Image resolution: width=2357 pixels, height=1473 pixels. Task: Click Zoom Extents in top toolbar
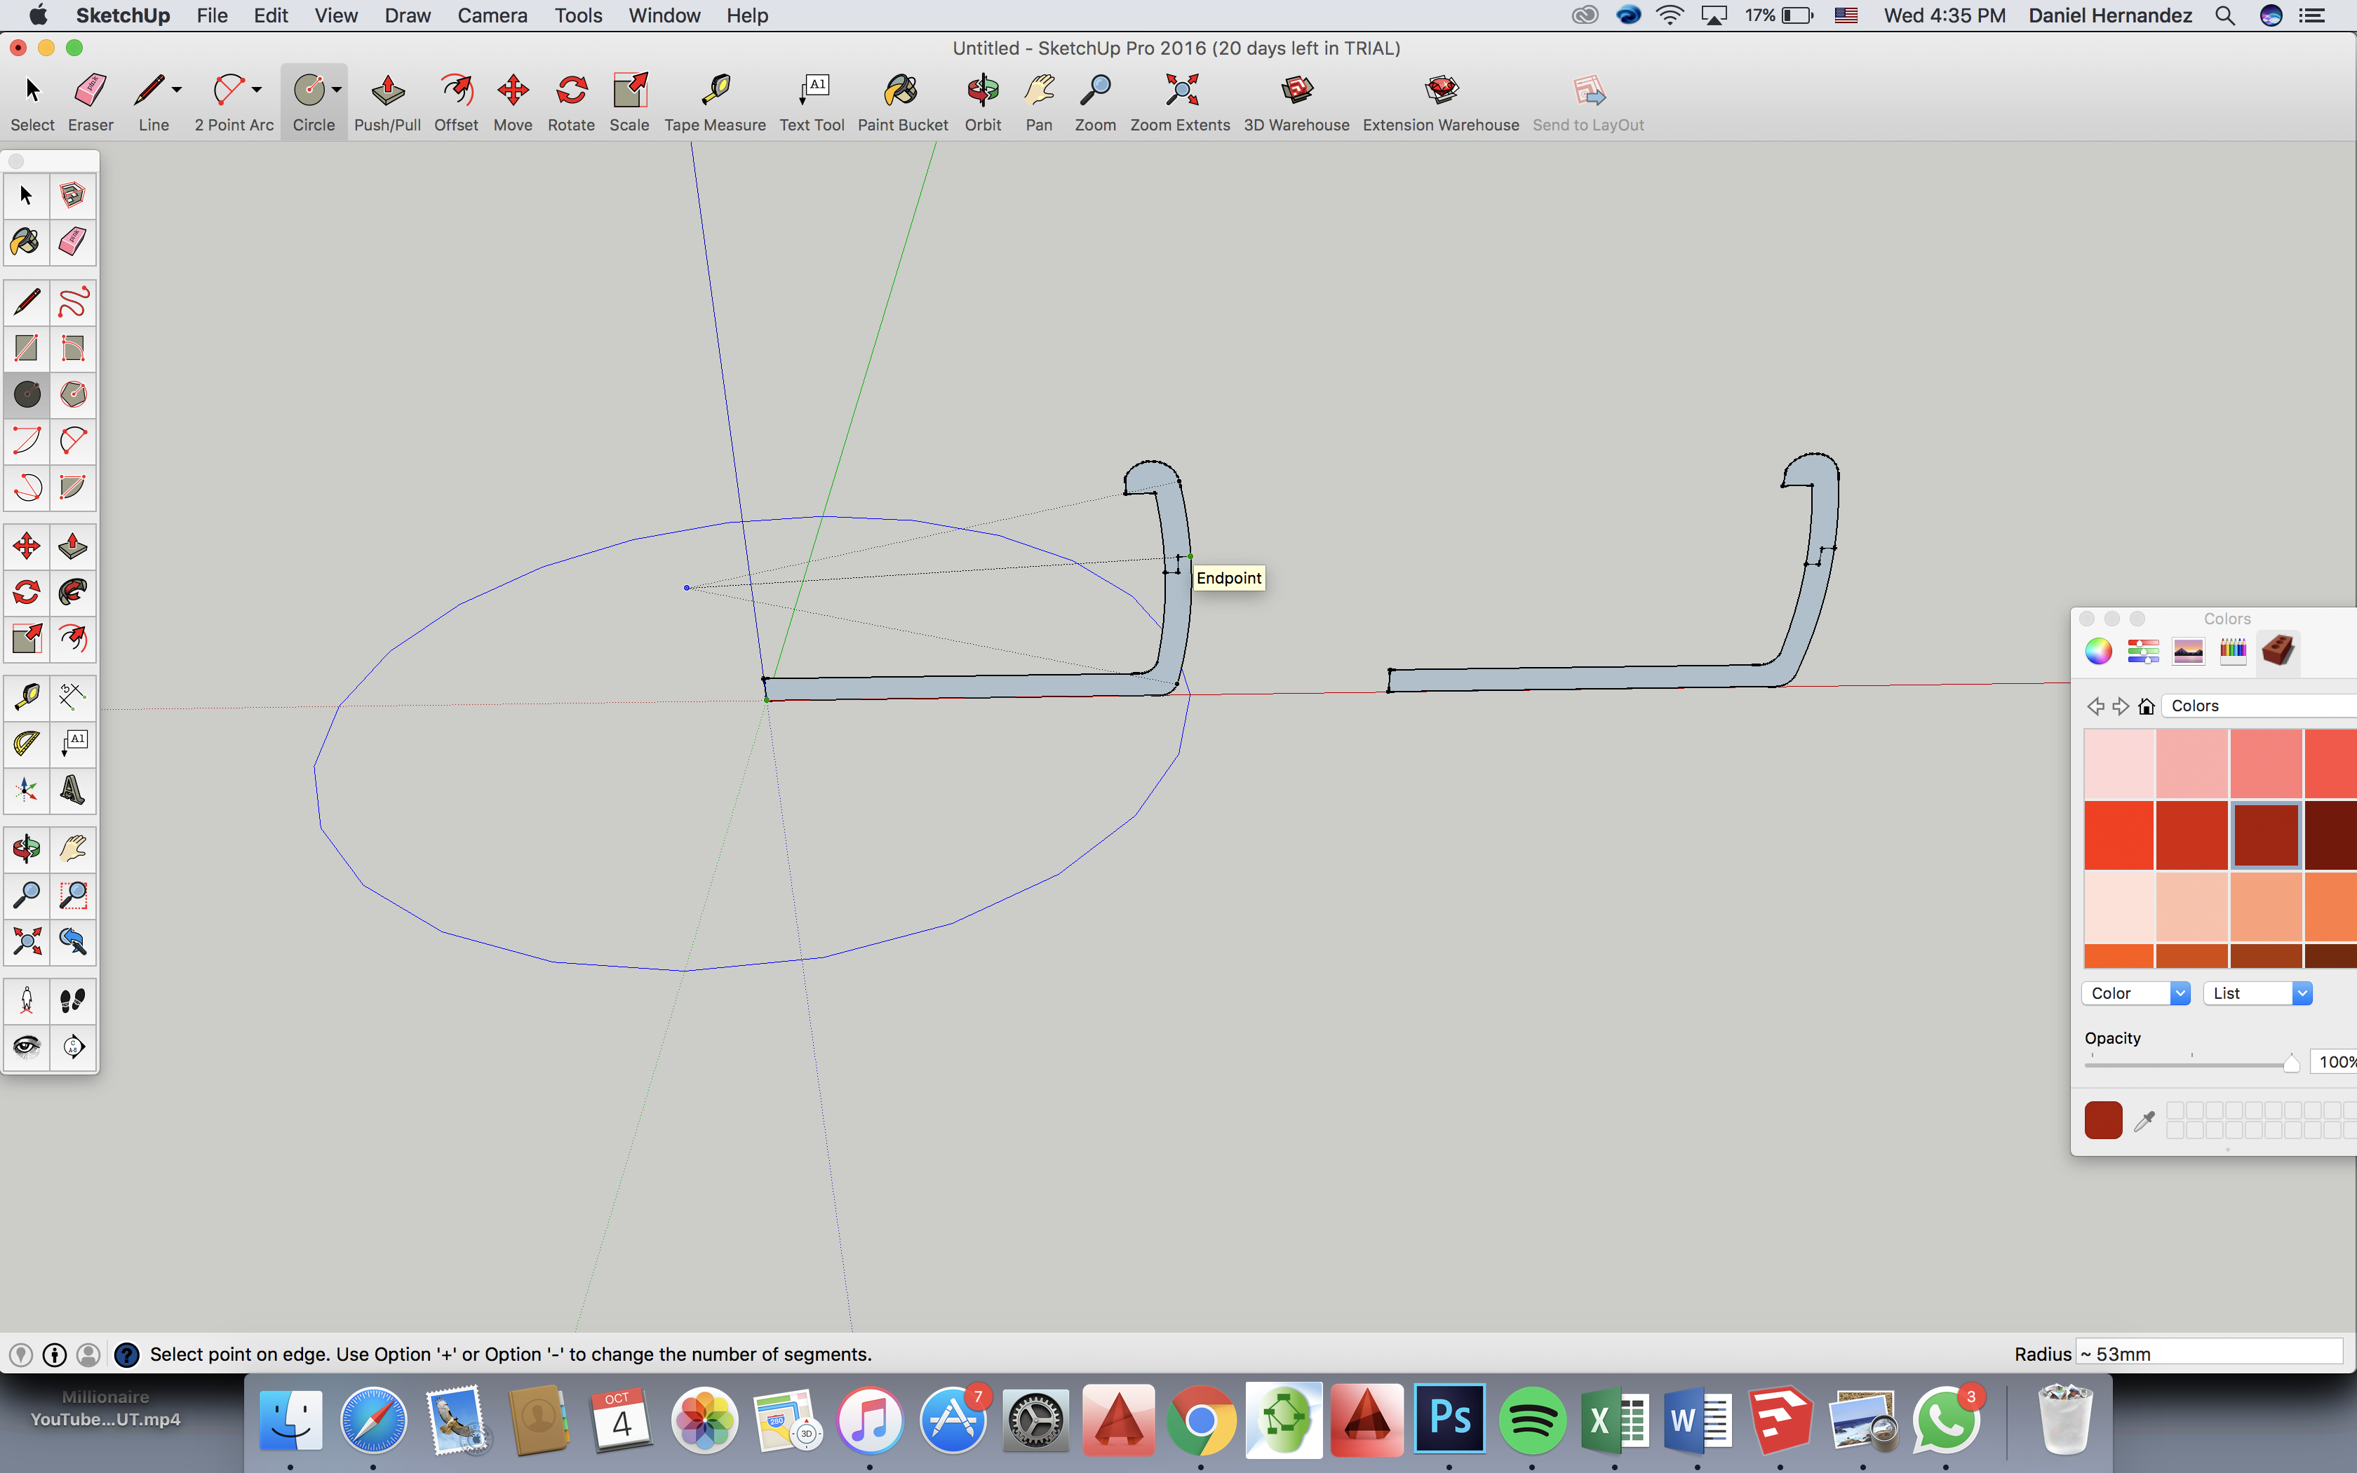(1181, 101)
